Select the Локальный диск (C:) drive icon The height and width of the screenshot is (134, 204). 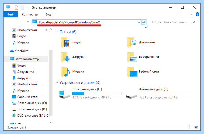pos(64,95)
